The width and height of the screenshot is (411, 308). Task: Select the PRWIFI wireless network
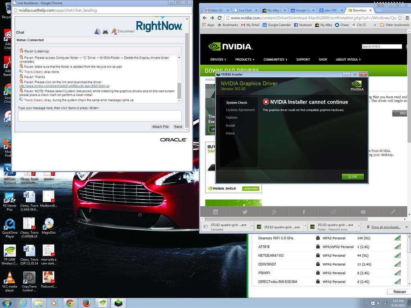click(330, 273)
